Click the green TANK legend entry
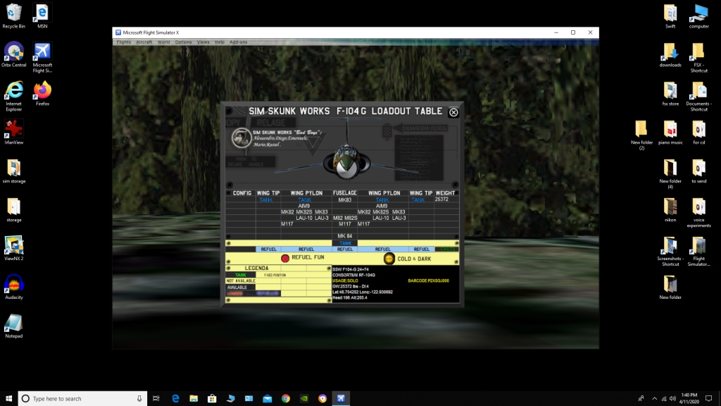The width and height of the screenshot is (721, 406). point(241,275)
